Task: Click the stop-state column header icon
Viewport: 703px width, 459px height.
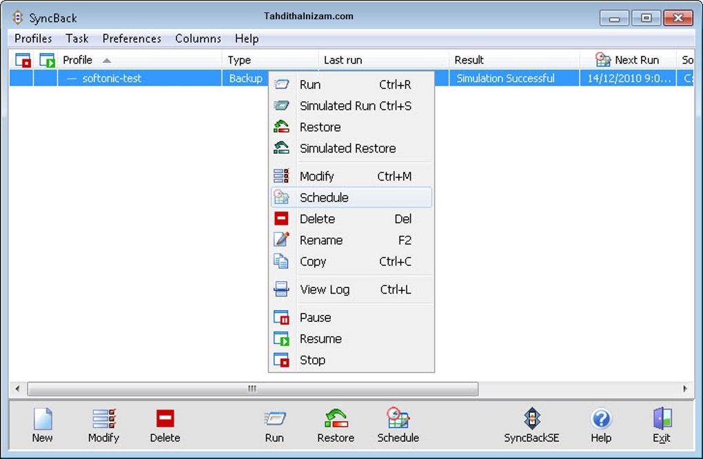Action: (x=23, y=60)
